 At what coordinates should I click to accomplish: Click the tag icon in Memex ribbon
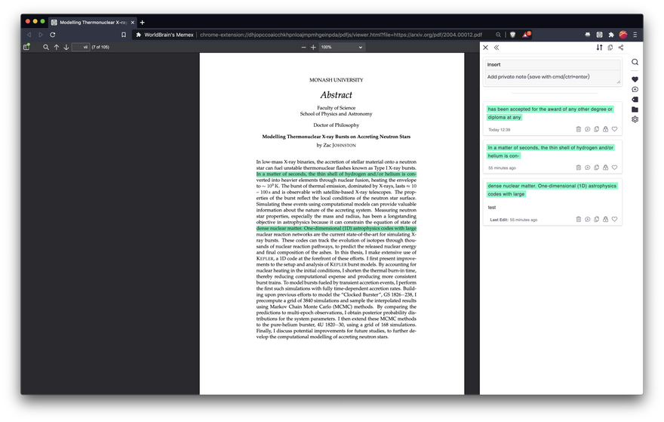tap(635, 100)
